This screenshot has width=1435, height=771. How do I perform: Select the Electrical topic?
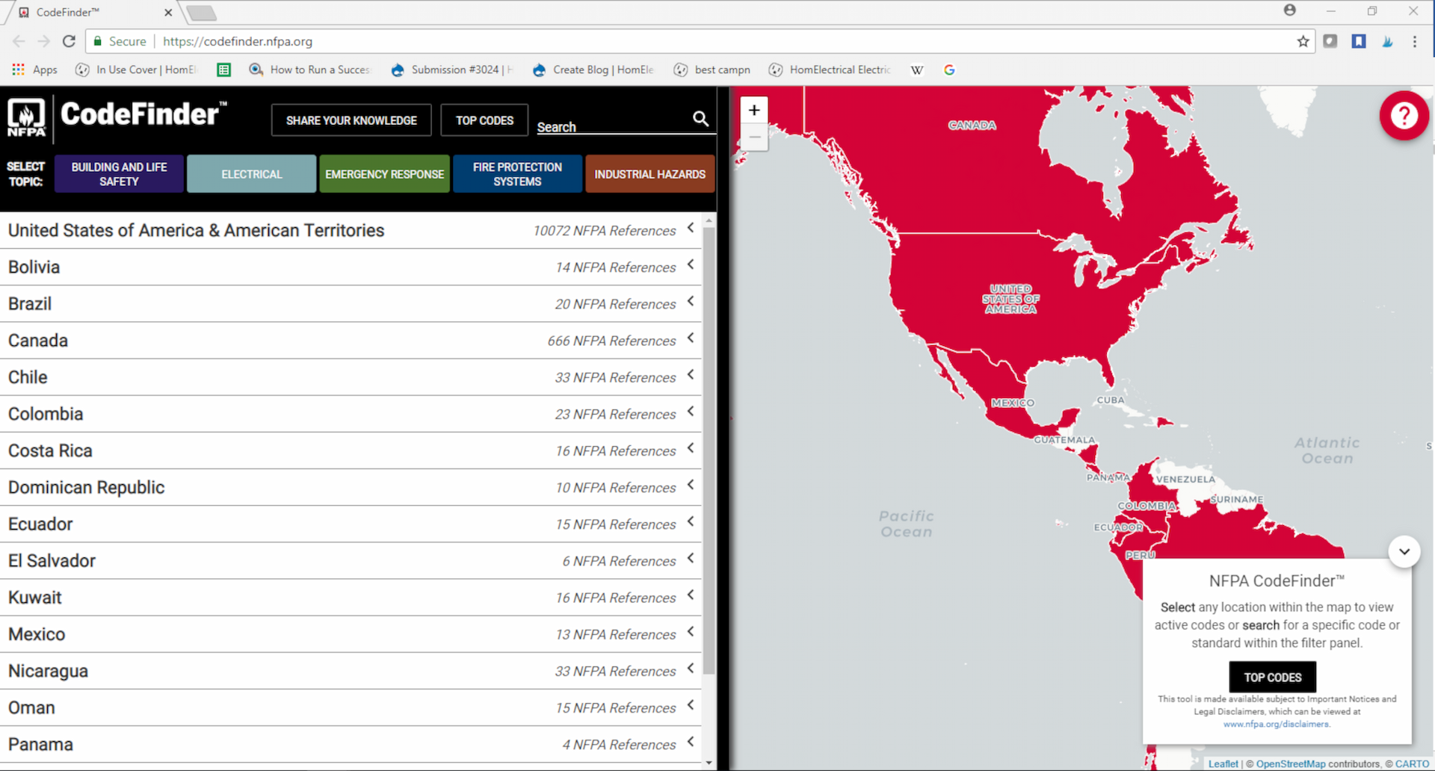251,174
